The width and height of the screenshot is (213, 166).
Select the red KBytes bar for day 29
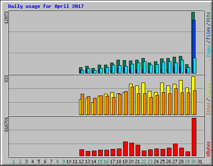188,154
